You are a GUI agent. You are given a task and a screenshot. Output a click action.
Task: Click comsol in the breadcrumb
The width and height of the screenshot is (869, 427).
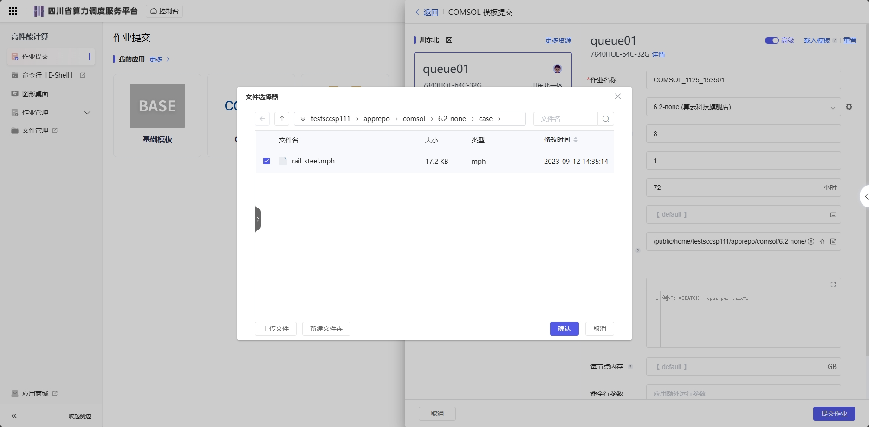point(414,119)
